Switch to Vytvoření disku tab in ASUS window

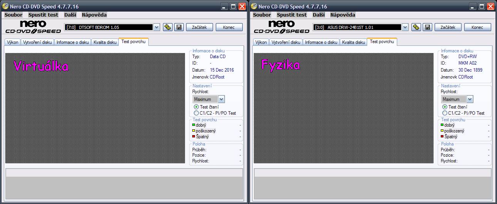tap(286, 42)
